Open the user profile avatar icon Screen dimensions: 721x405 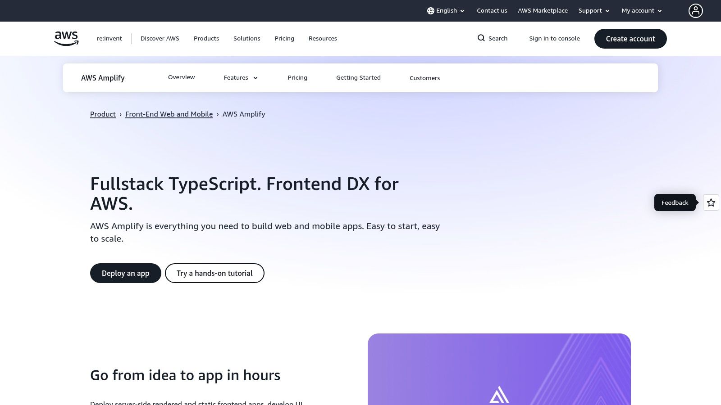click(x=695, y=11)
